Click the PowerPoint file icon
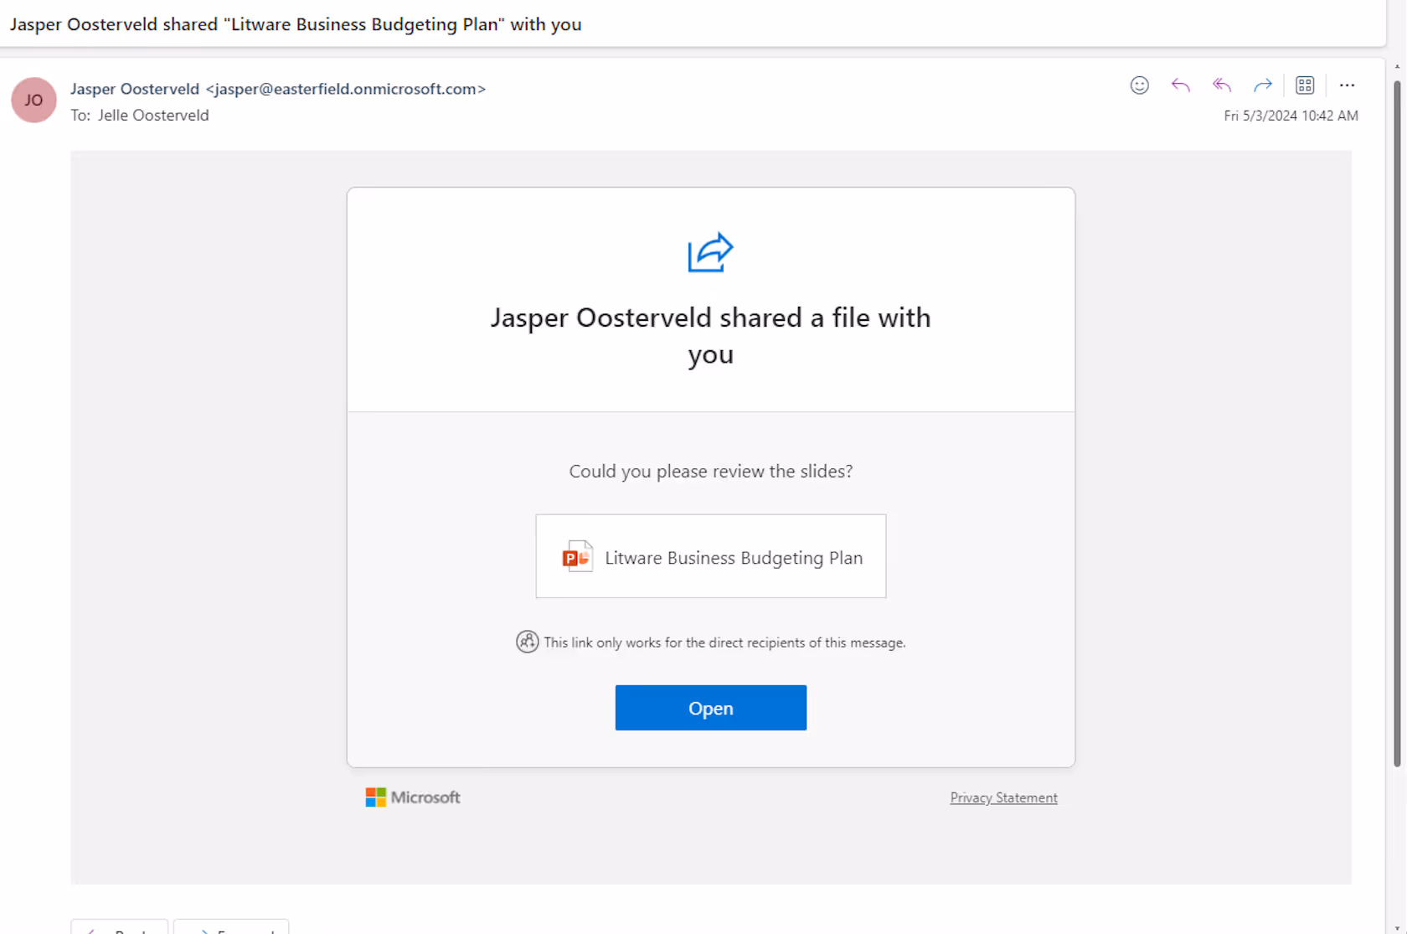 (x=577, y=556)
